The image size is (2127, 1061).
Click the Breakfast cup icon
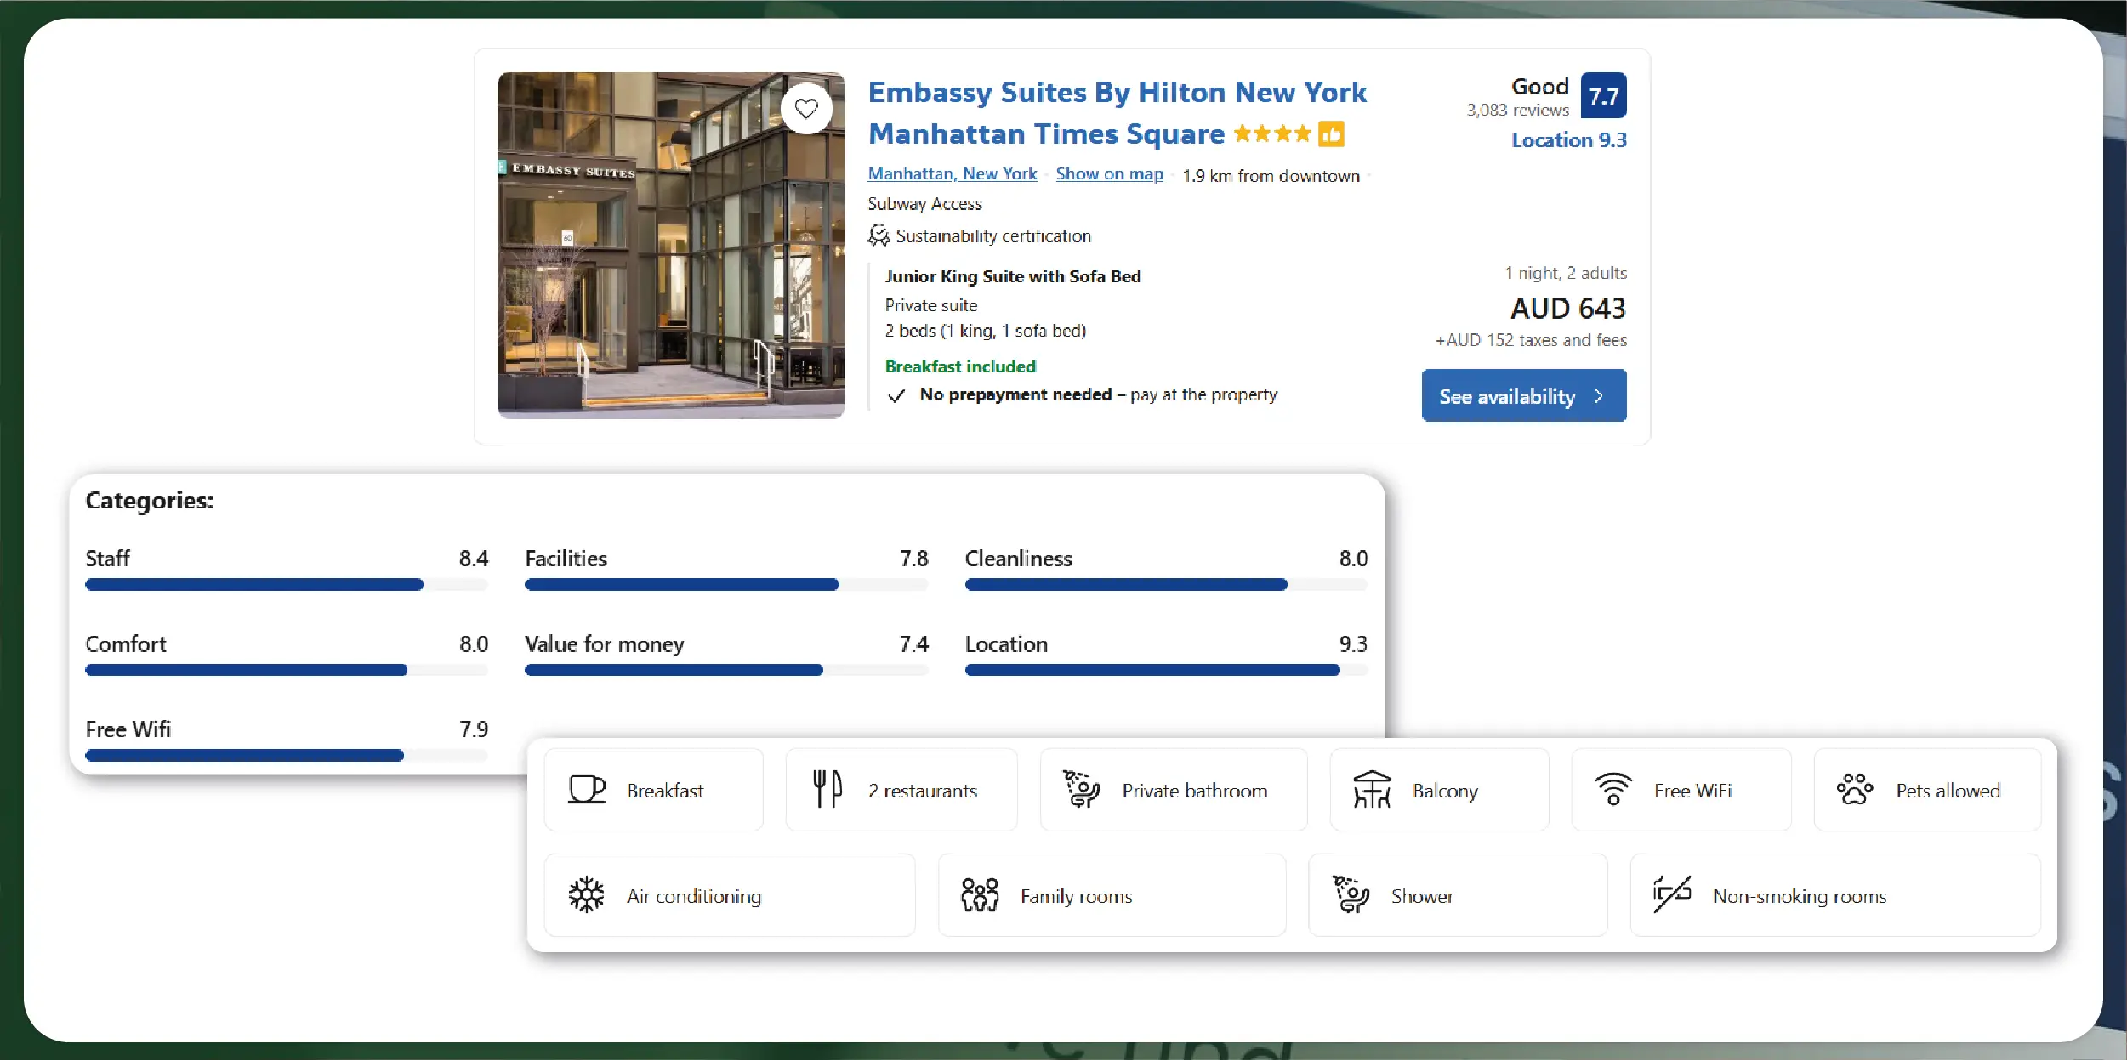(x=586, y=790)
